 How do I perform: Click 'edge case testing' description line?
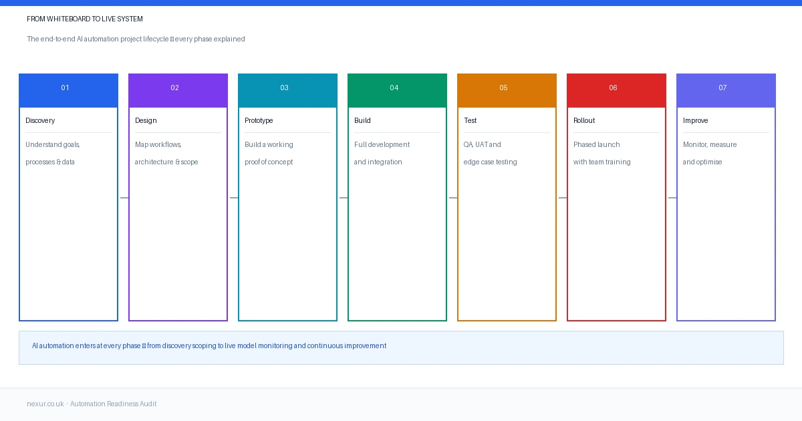(491, 162)
